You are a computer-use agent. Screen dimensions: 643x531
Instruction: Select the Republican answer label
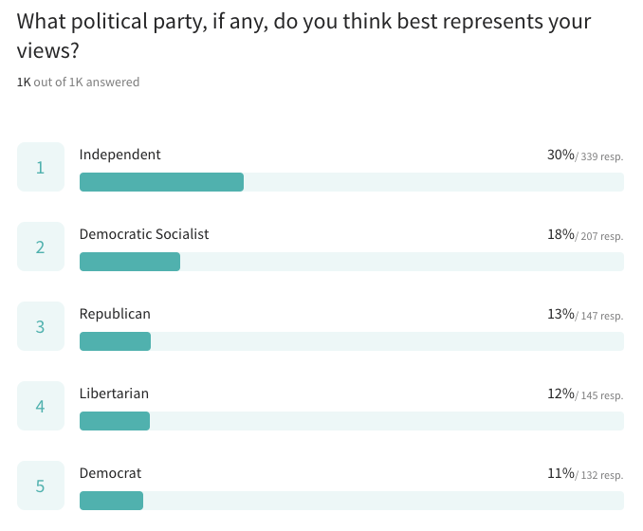point(115,314)
